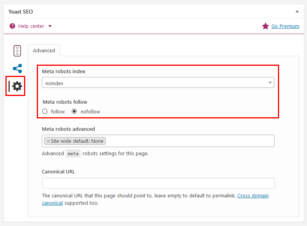
Task: Remove the Site-wide default: None tag
Action: (48, 141)
